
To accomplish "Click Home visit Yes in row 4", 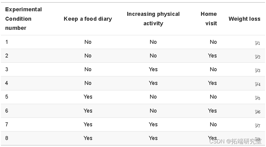I will click(x=212, y=83).
